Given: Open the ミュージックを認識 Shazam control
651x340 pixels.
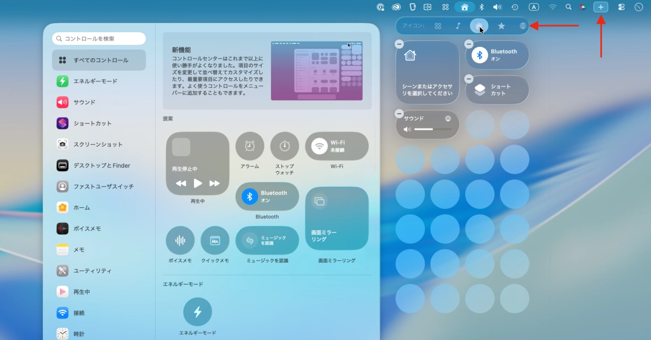Looking at the screenshot, I should coord(267,240).
